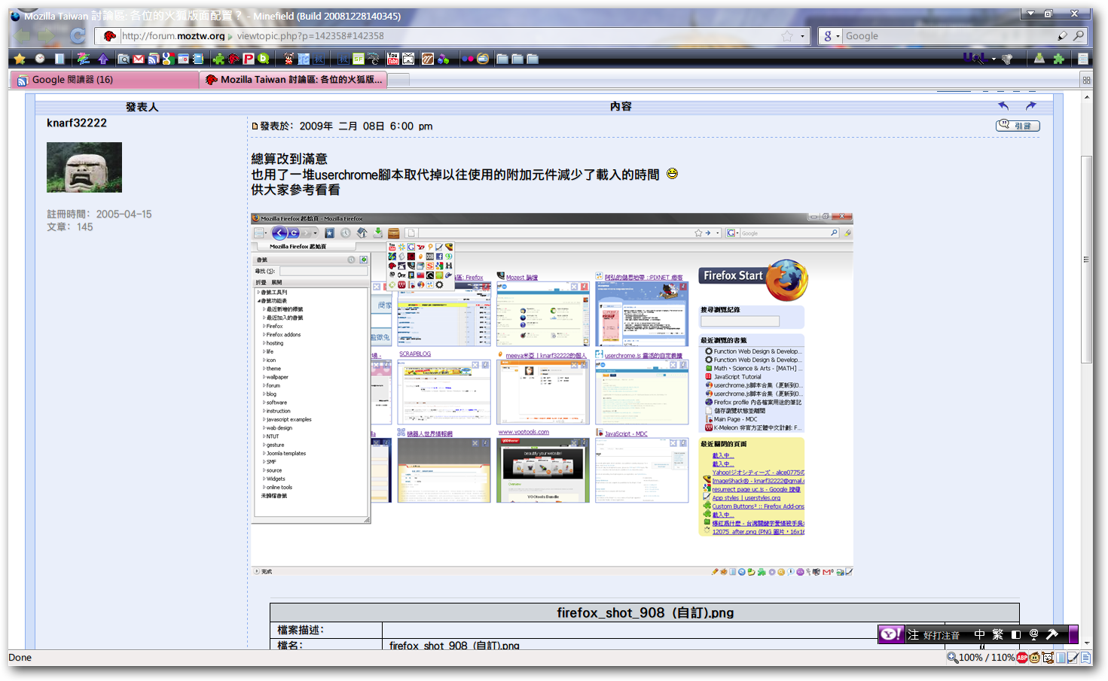Switch to the Google 閱讀器 (16) tab

click(104, 80)
